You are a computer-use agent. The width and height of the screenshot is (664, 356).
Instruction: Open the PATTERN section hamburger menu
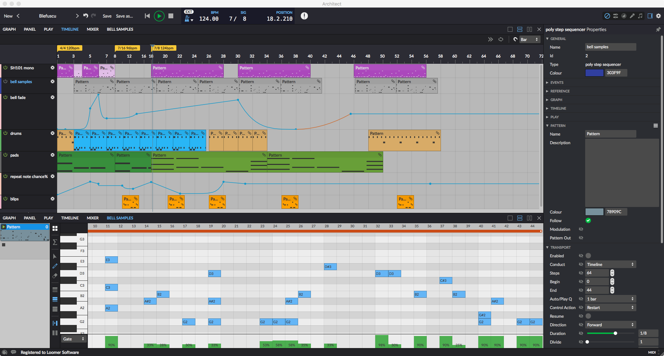tap(656, 126)
